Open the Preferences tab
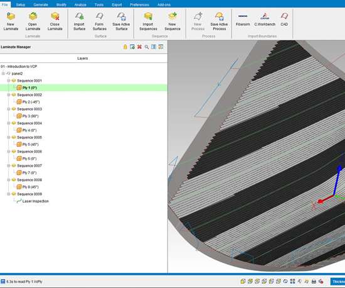345x288 pixels. (x=139, y=4)
